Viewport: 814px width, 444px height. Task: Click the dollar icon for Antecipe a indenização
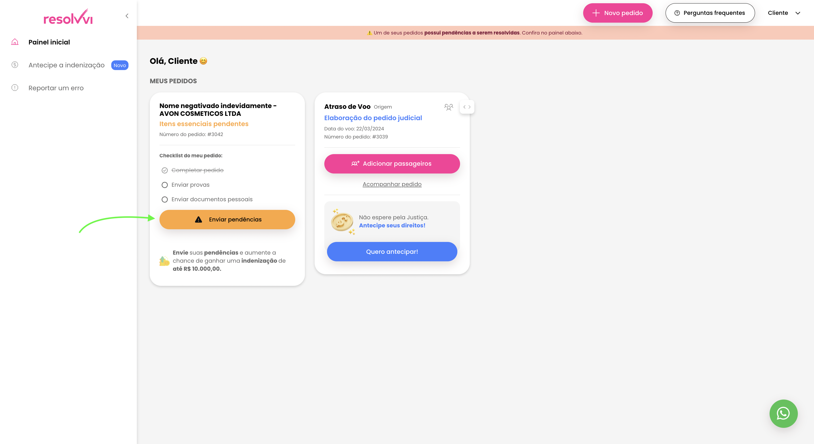click(x=15, y=65)
